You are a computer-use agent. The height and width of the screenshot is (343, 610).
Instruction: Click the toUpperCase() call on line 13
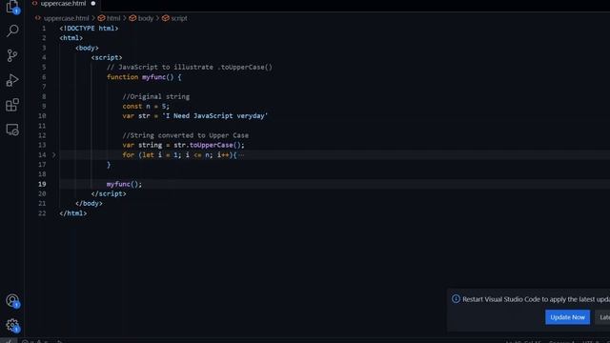(217, 145)
